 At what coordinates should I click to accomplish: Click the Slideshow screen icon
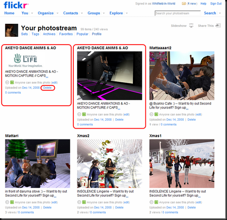pos(191,26)
